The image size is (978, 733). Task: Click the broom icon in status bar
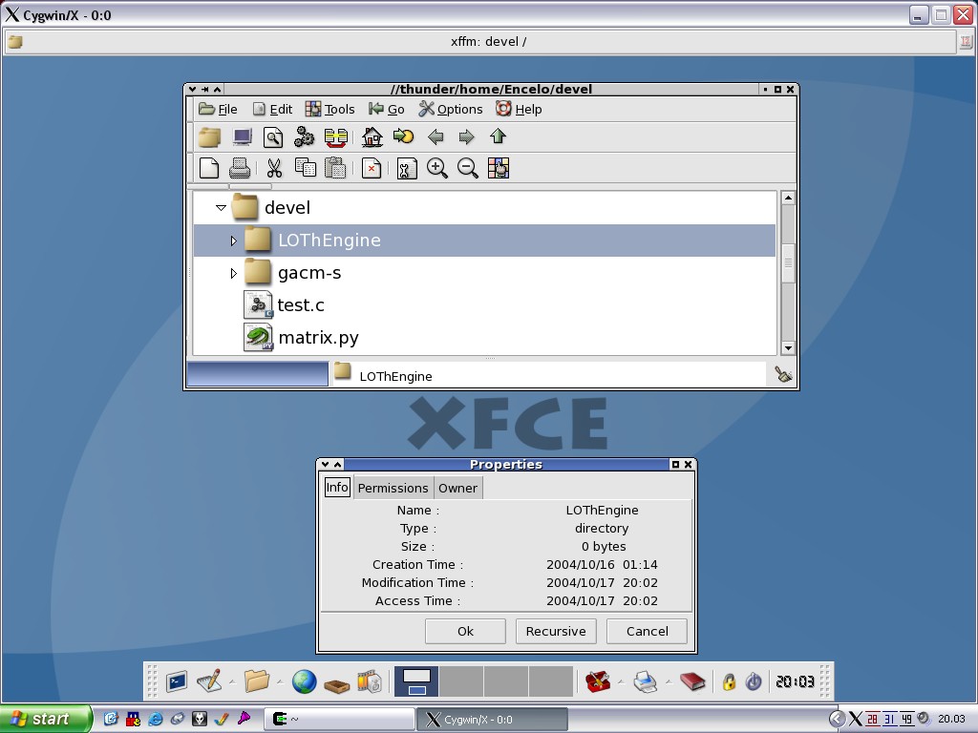coord(783,374)
